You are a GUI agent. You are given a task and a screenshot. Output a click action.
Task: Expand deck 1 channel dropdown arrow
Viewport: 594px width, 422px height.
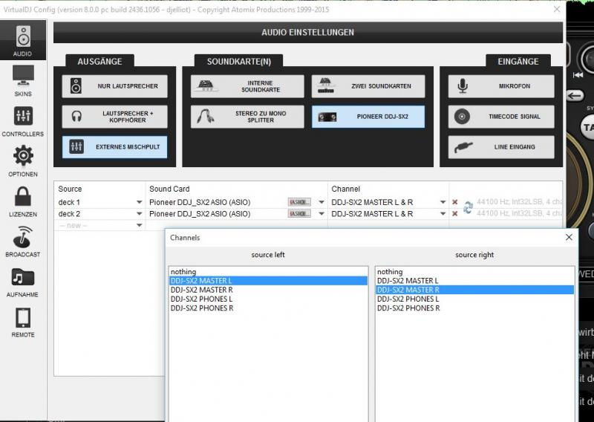point(443,202)
